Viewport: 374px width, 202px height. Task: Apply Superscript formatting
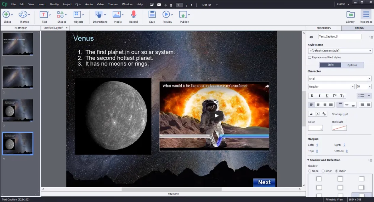click(334, 96)
